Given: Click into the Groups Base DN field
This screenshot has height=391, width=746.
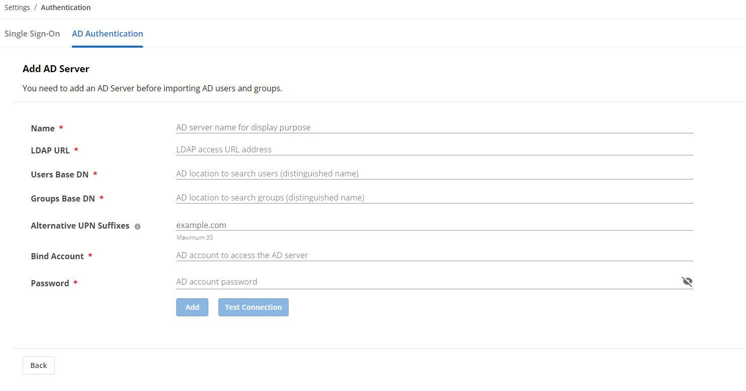Looking at the screenshot, I should (x=434, y=198).
